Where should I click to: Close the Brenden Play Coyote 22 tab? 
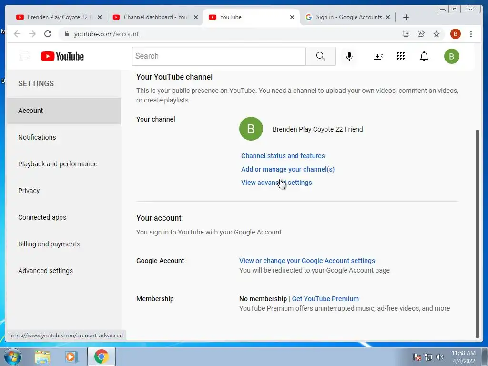100,17
